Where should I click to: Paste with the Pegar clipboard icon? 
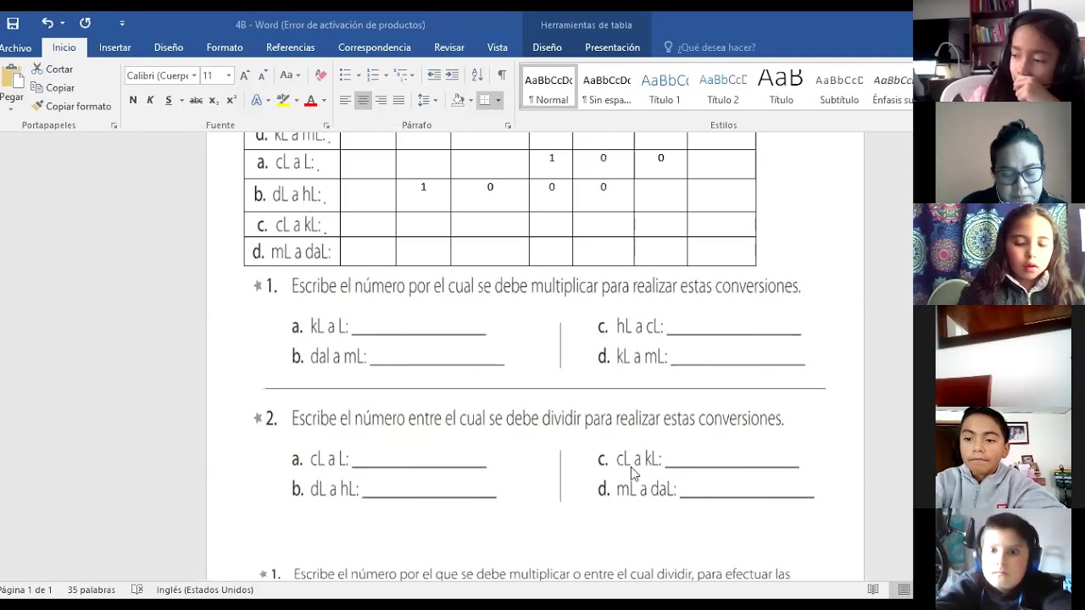point(12,78)
